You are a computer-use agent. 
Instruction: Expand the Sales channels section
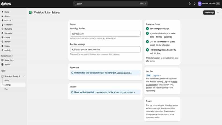point(7,56)
